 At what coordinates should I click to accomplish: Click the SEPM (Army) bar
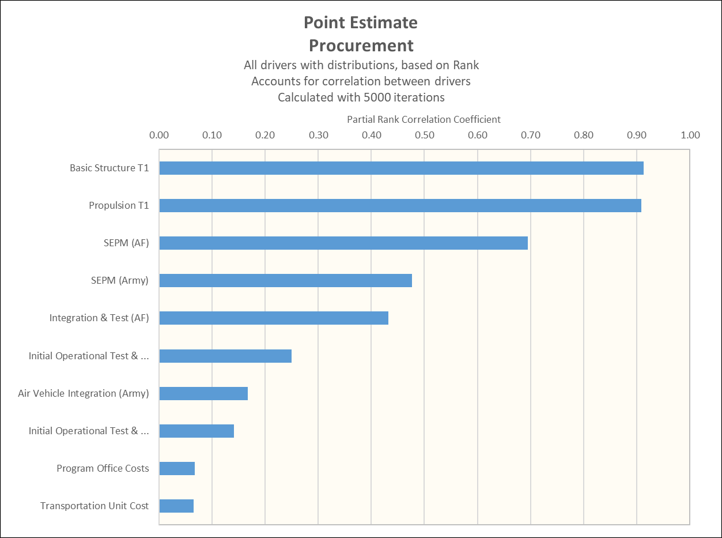pyautogui.click(x=282, y=280)
